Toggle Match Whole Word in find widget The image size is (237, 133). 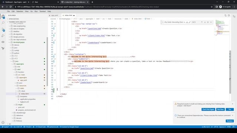click(187, 22)
